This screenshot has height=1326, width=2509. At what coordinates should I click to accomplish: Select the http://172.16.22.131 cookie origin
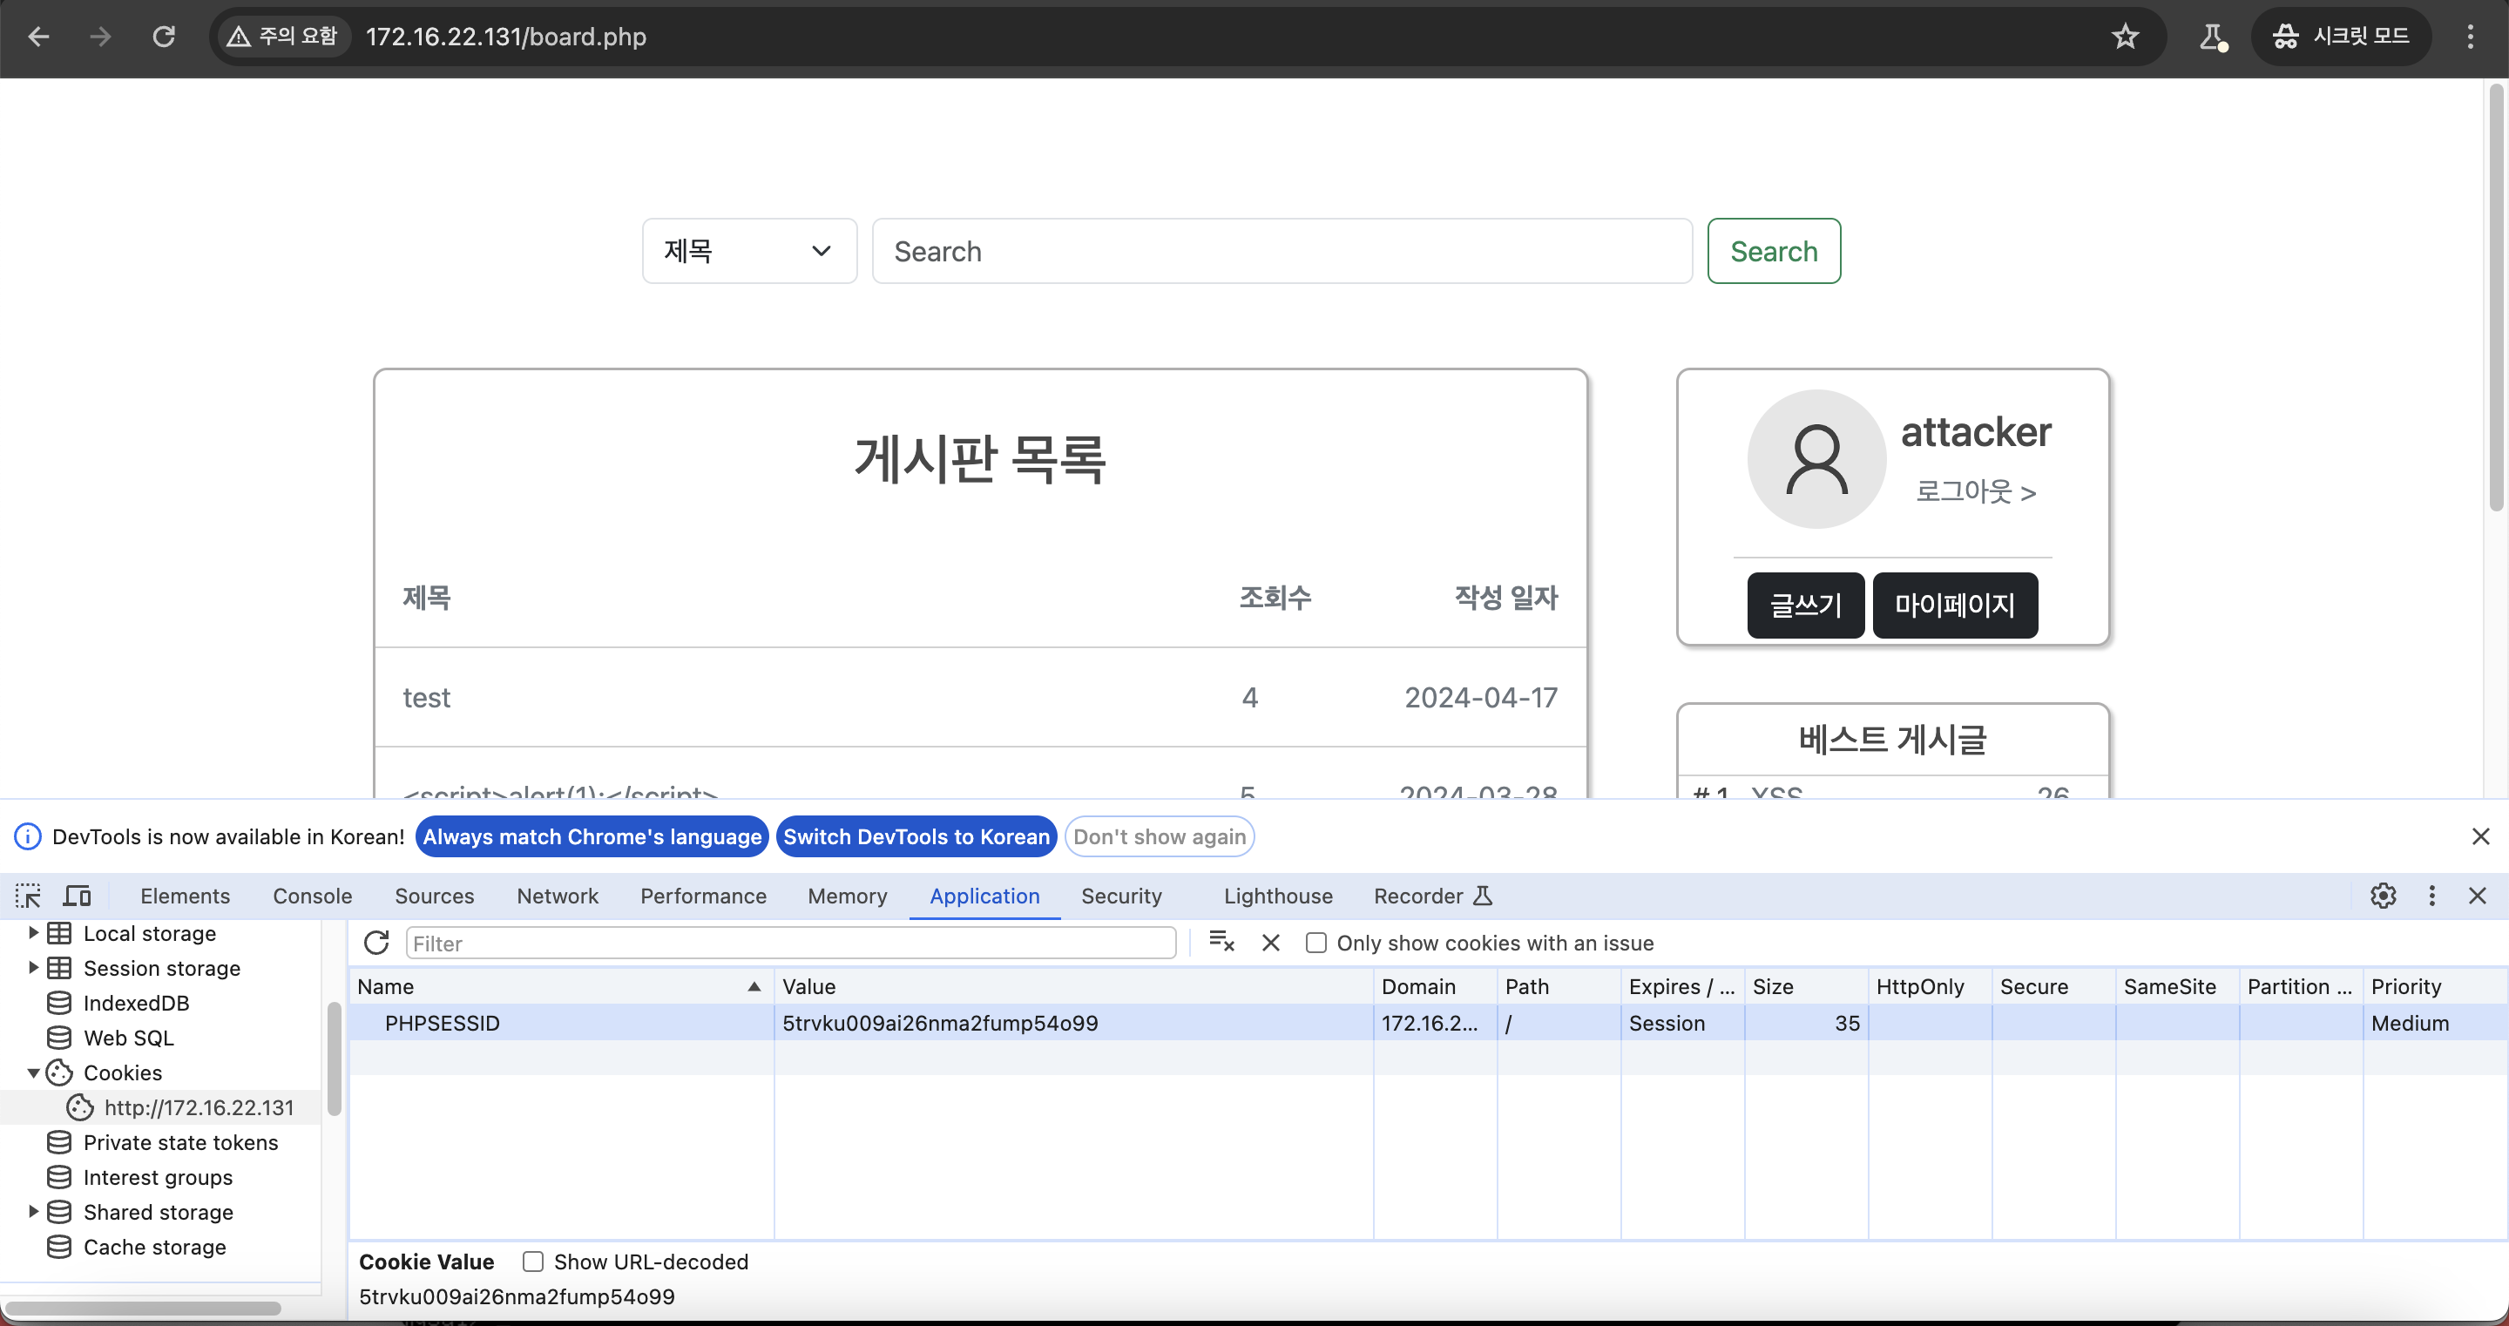click(x=199, y=1106)
